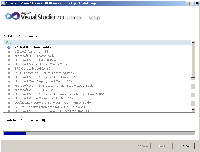Click pending icon beside .NET Framework 4 Multi-Targeting Pack
Viewport: 200px width, 152px height.
(x=9, y=73)
